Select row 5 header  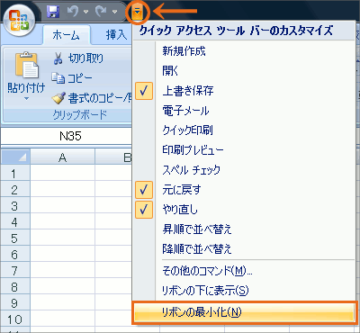[x=15, y=238]
